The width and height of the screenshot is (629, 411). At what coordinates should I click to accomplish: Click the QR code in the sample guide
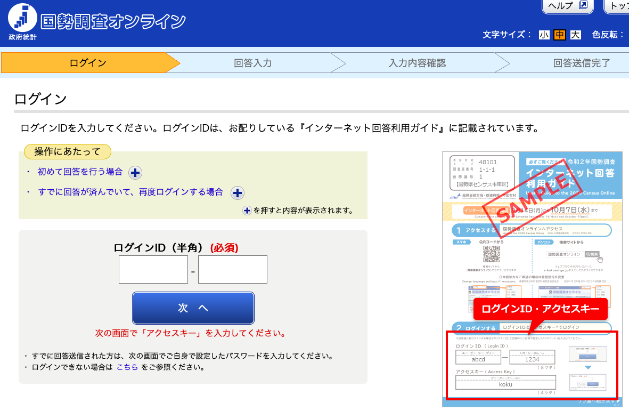[x=492, y=254]
